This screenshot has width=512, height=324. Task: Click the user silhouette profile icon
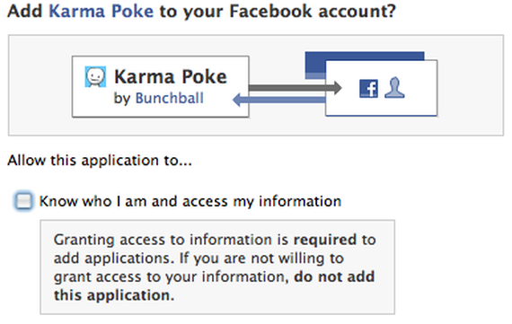click(x=394, y=87)
